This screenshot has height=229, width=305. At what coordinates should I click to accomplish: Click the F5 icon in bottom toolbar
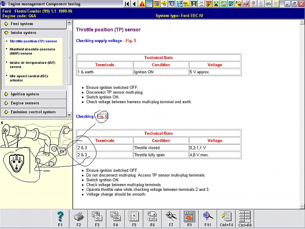[x=134, y=219]
